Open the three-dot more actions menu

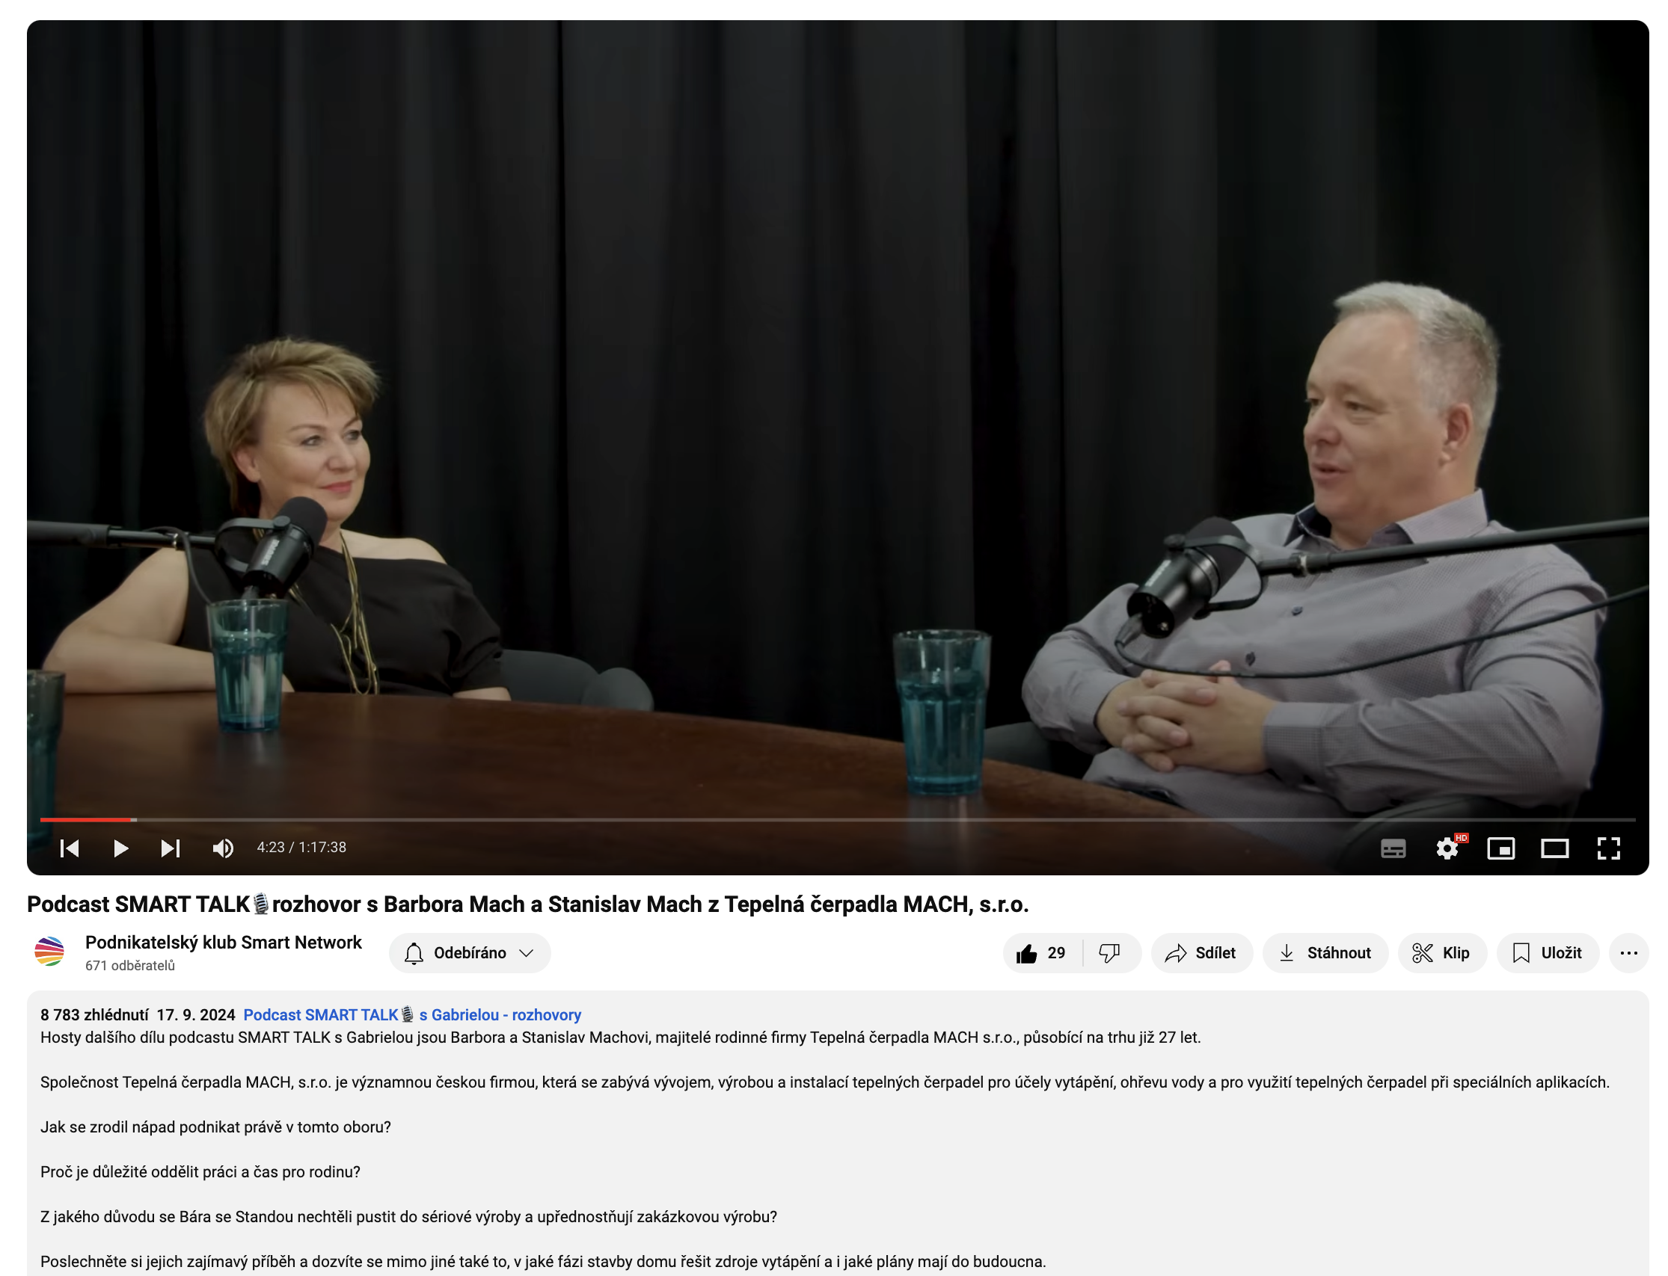pyautogui.click(x=1628, y=952)
